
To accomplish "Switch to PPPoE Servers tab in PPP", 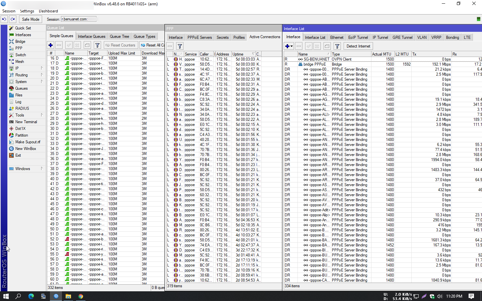I will (200, 37).
